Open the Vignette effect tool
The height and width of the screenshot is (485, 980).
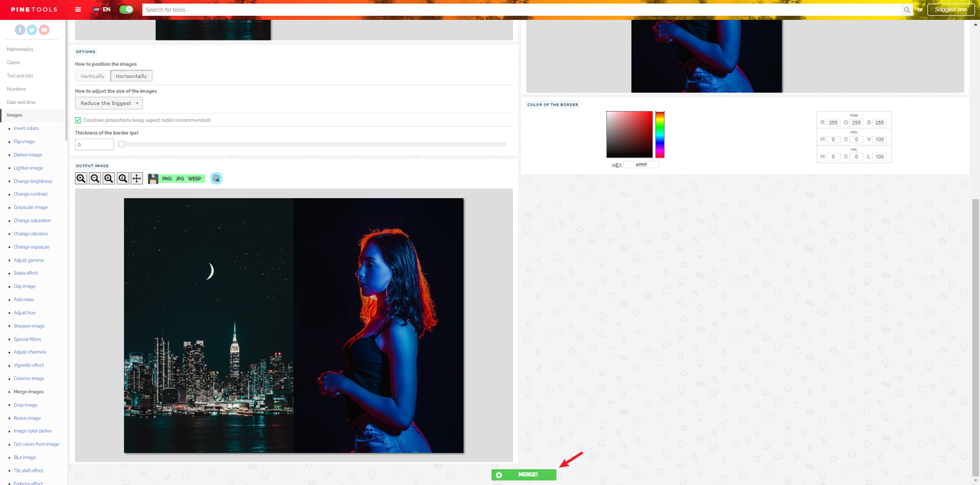click(x=29, y=366)
